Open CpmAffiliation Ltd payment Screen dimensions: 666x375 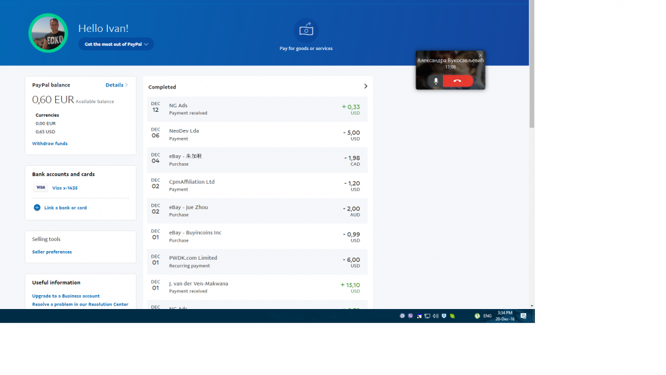point(257,186)
